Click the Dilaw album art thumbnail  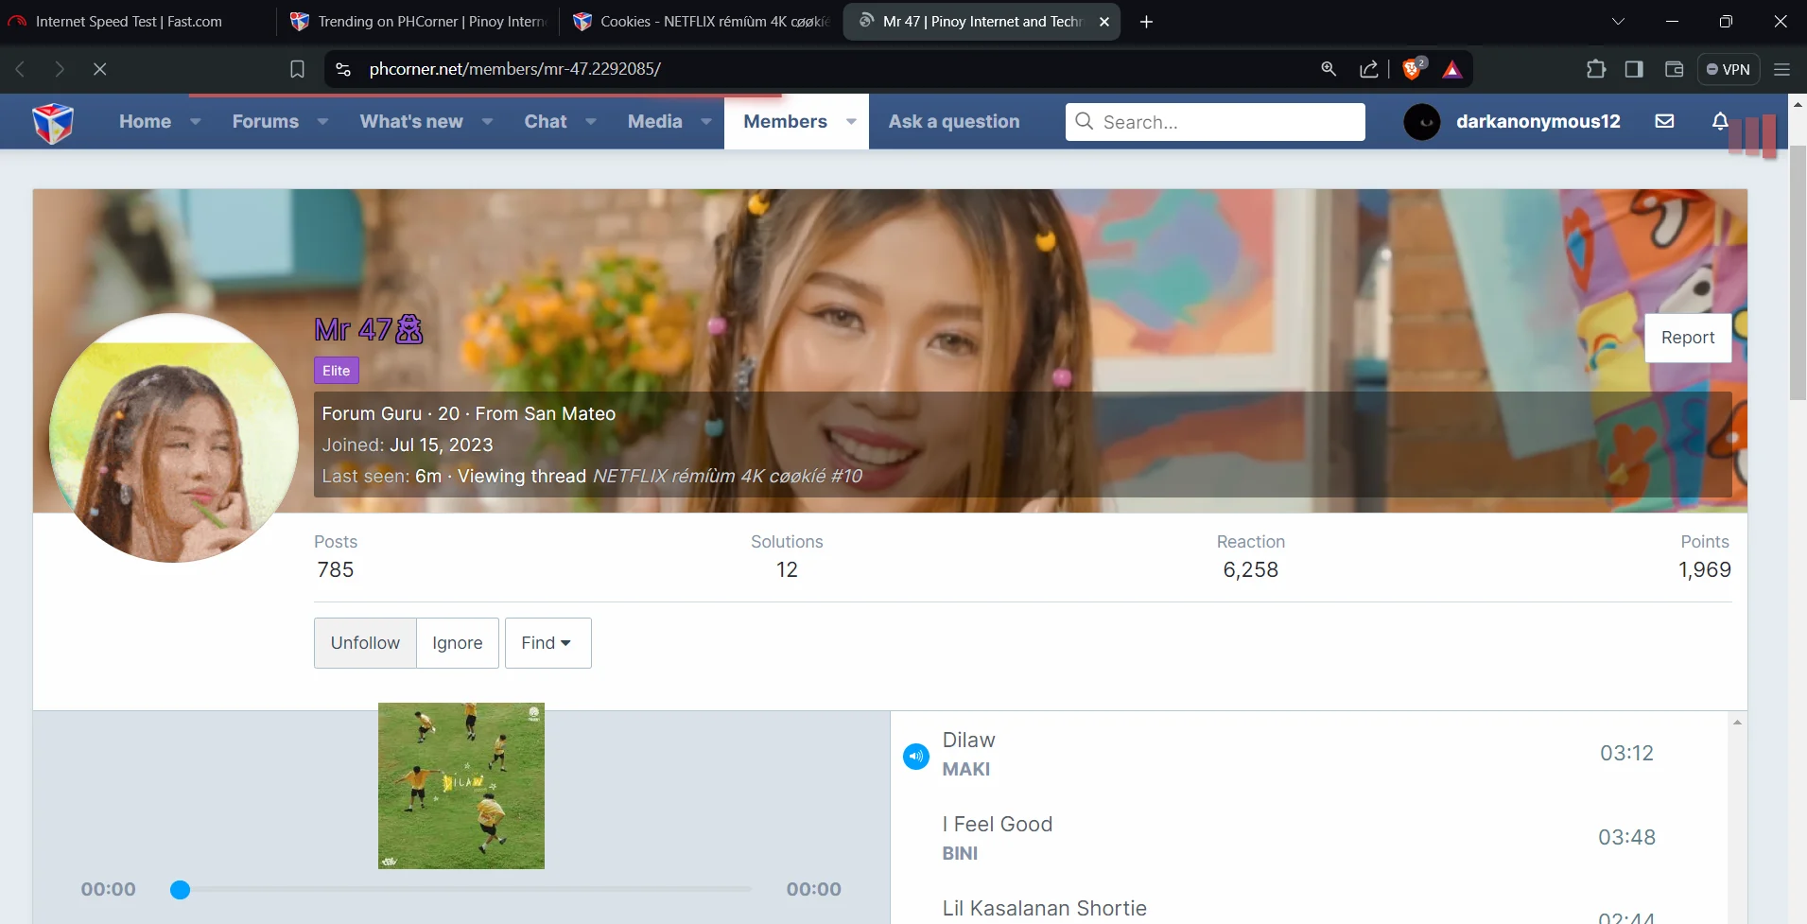click(461, 786)
